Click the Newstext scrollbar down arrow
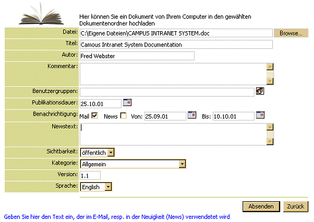The image size is (314, 222). pyautogui.click(x=270, y=141)
